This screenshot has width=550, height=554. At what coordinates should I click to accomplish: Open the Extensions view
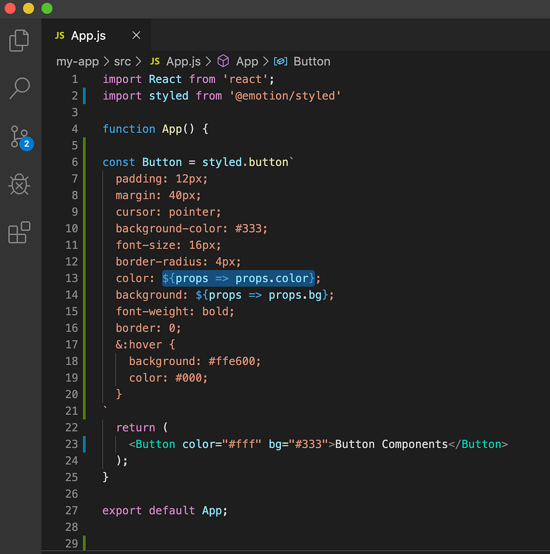[19, 232]
